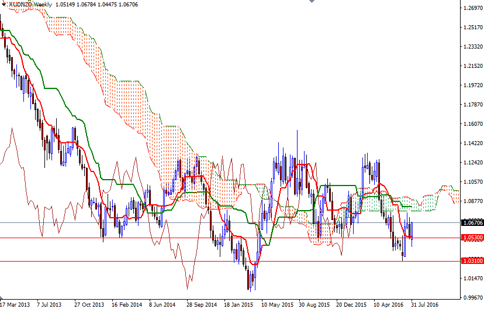Click the 0.99670 price axis label
Viewport: 484px width, 309px height.
(x=473, y=298)
